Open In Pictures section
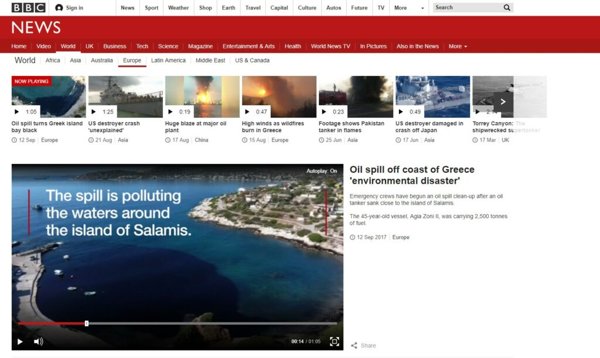 point(373,46)
